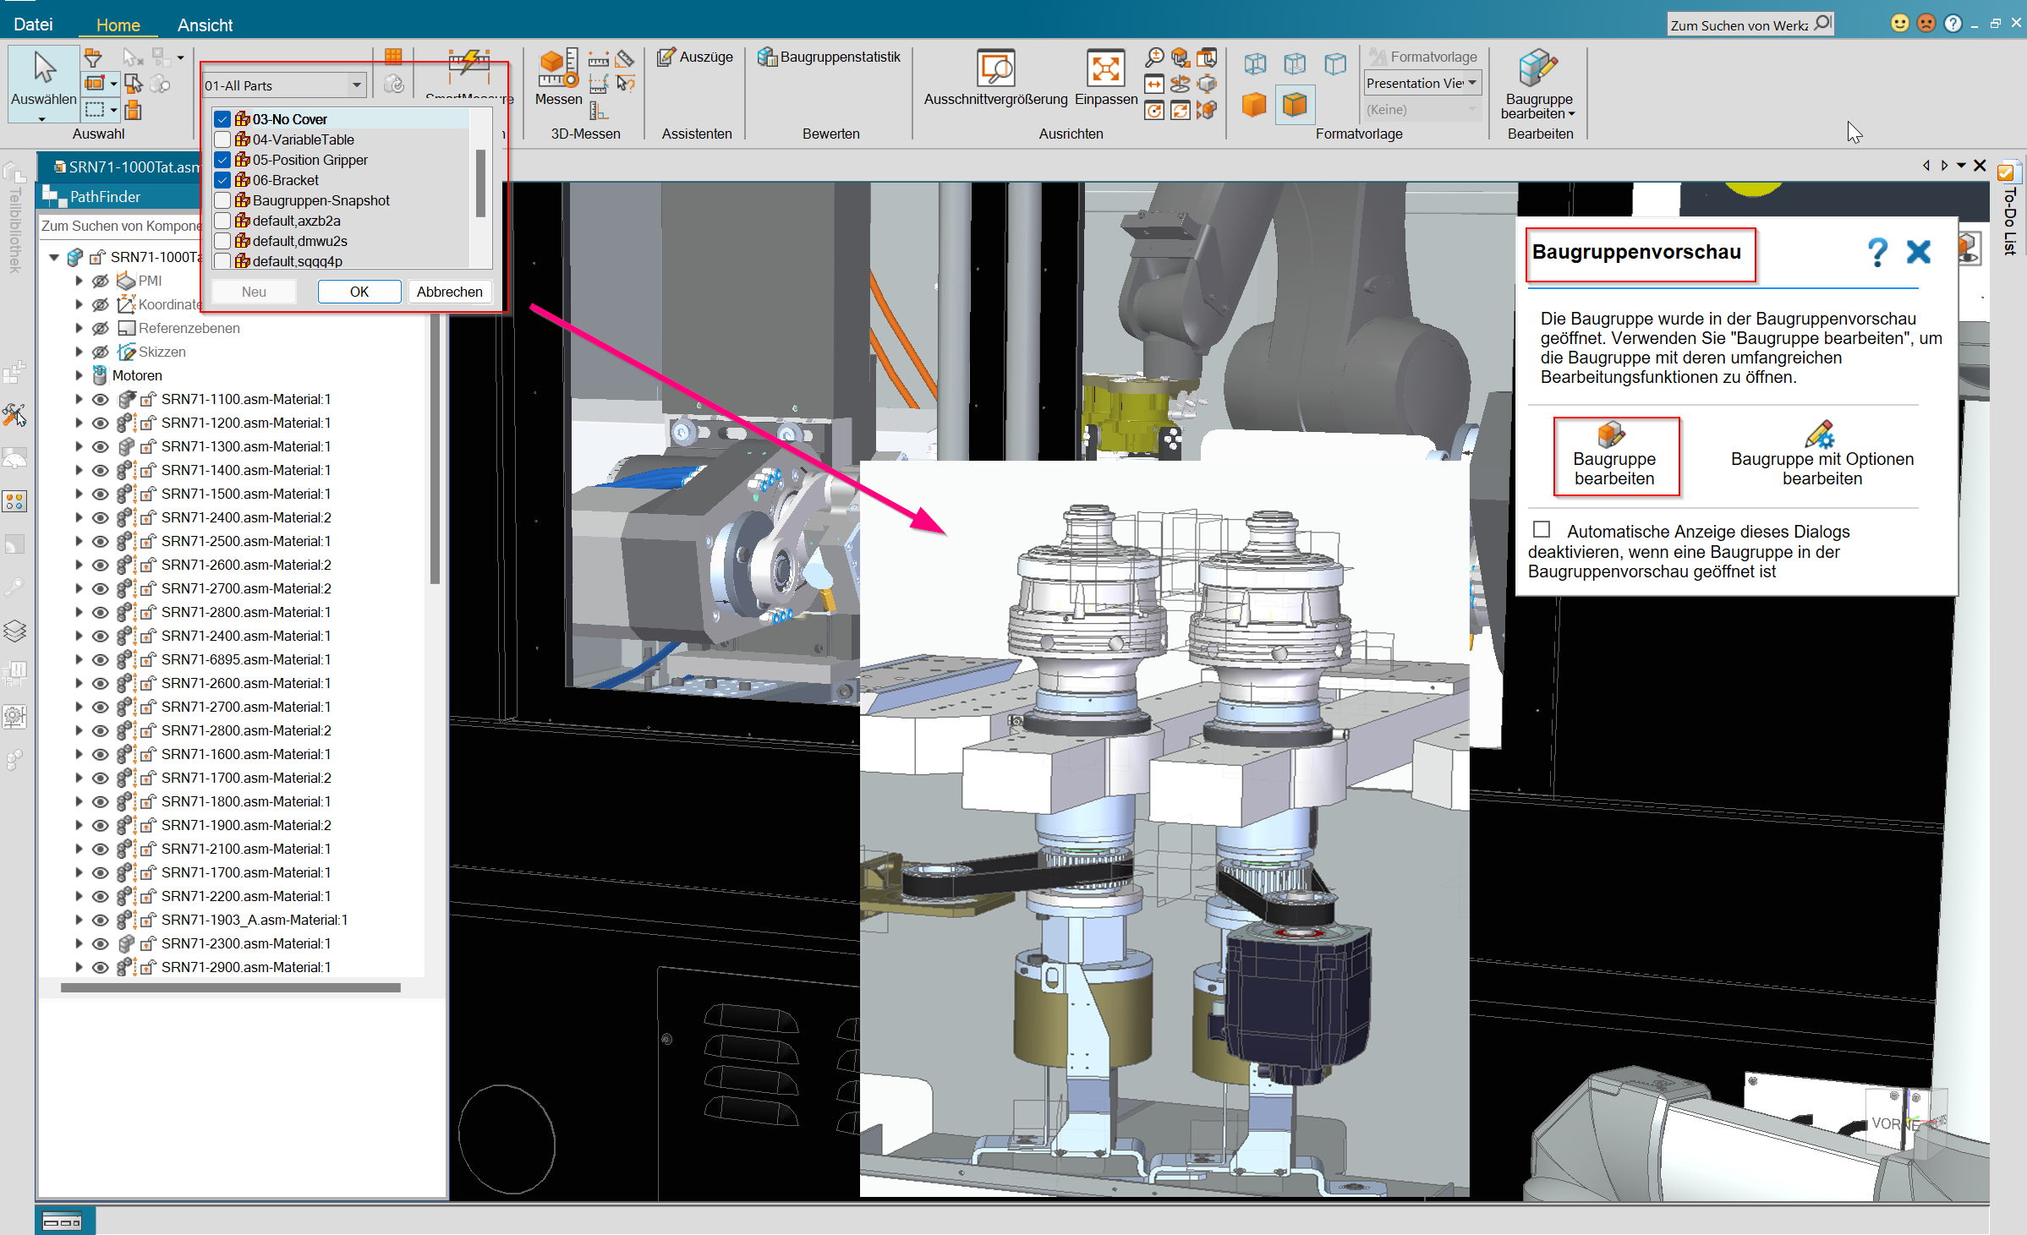Open the 01-All Parts configuration dropdown
Image resolution: width=2027 pixels, height=1235 pixels.
[x=357, y=85]
